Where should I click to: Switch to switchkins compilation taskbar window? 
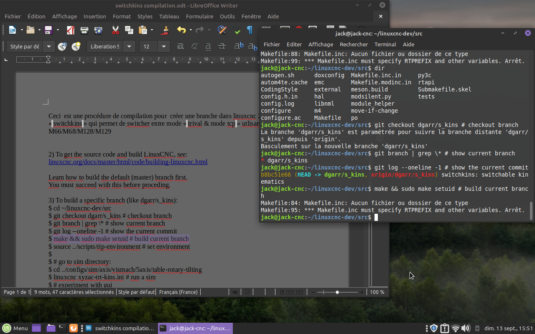(x=120, y=328)
